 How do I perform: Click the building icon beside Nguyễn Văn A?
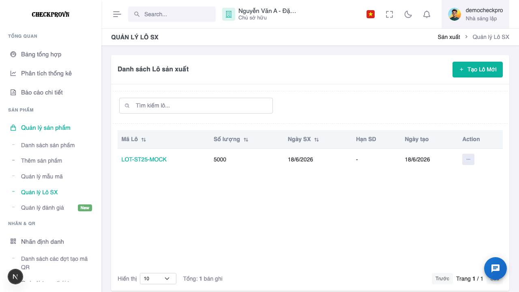tap(229, 14)
